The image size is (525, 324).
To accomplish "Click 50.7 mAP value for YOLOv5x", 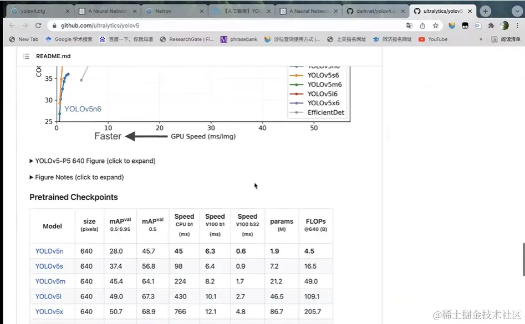I will click(x=116, y=312).
